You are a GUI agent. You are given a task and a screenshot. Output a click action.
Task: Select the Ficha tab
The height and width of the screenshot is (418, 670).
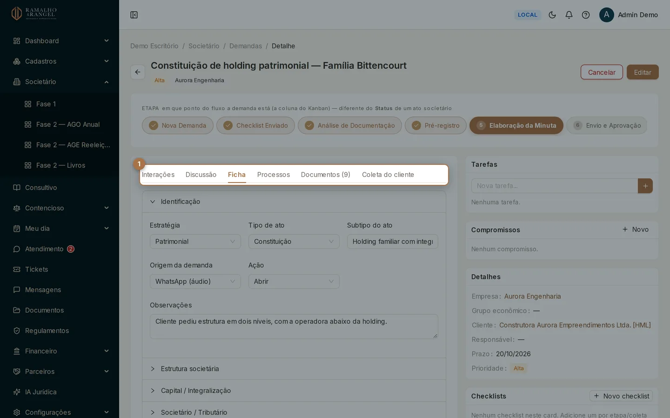[237, 175]
